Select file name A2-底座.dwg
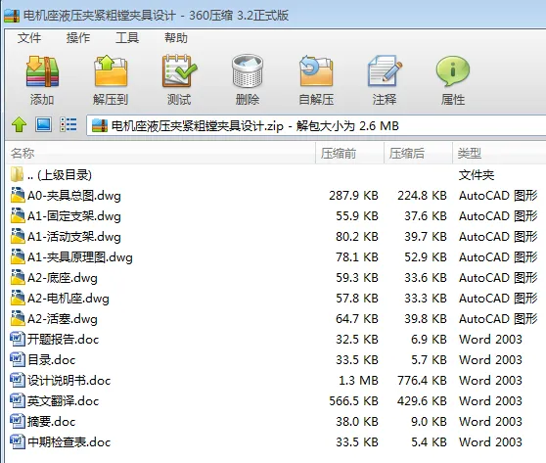This screenshot has height=463, width=546. (x=63, y=278)
